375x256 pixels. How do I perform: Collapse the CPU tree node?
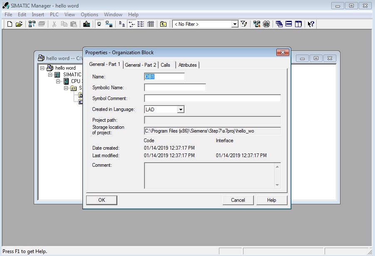[58, 81]
